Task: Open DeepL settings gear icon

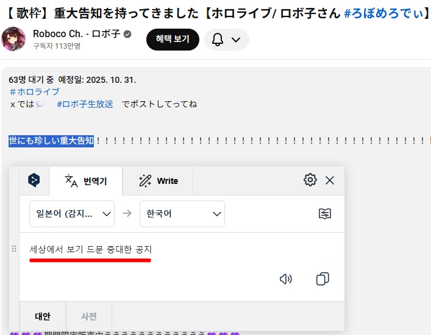Action: pyautogui.click(x=310, y=180)
